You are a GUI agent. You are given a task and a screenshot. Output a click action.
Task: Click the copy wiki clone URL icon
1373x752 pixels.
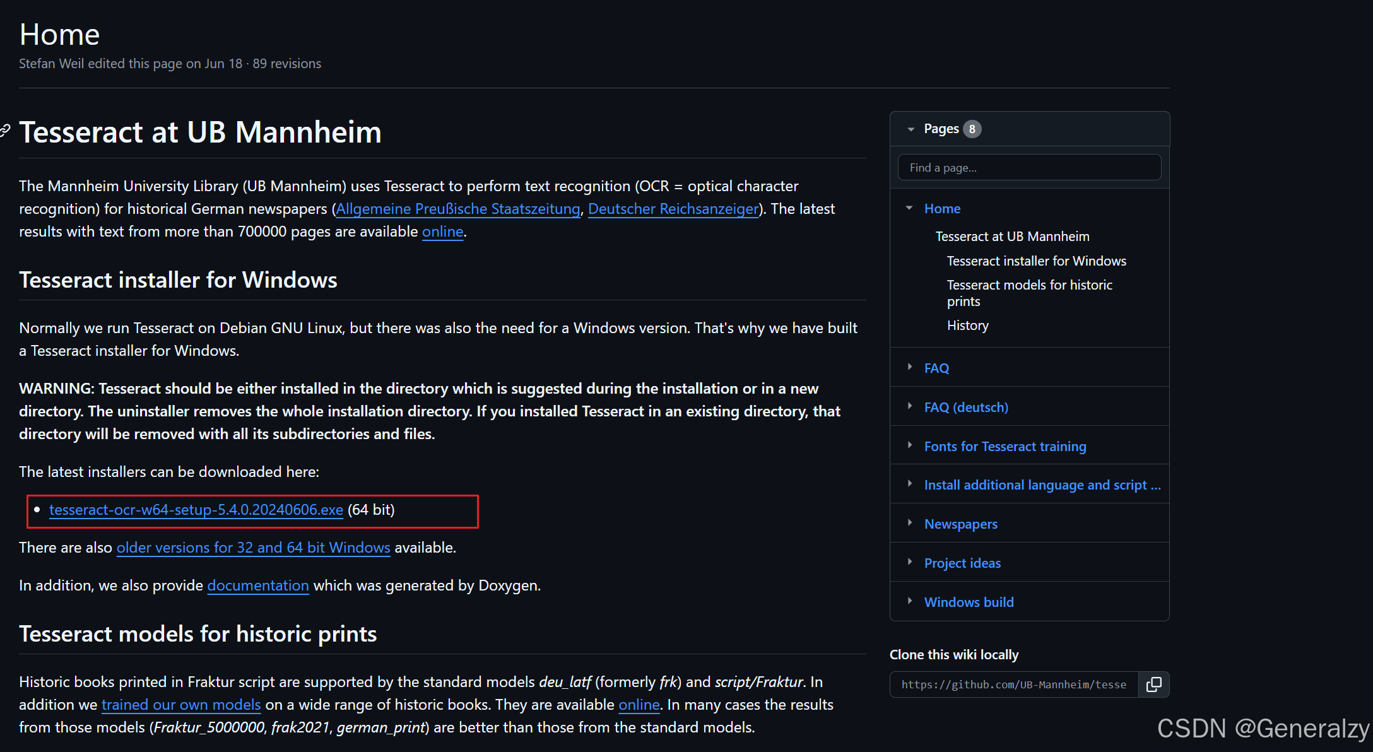[1153, 684]
